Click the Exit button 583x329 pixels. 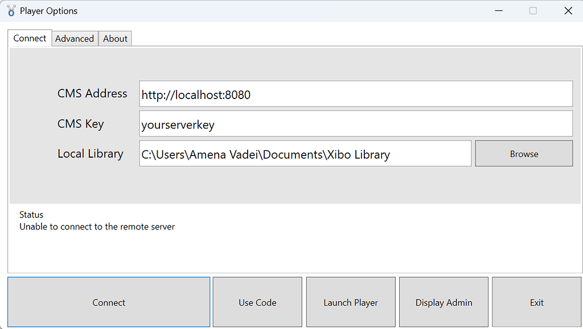[x=536, y=302]
